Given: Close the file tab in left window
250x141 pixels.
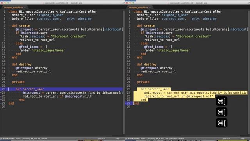Looking at the screenshot, I should point(25,7).
